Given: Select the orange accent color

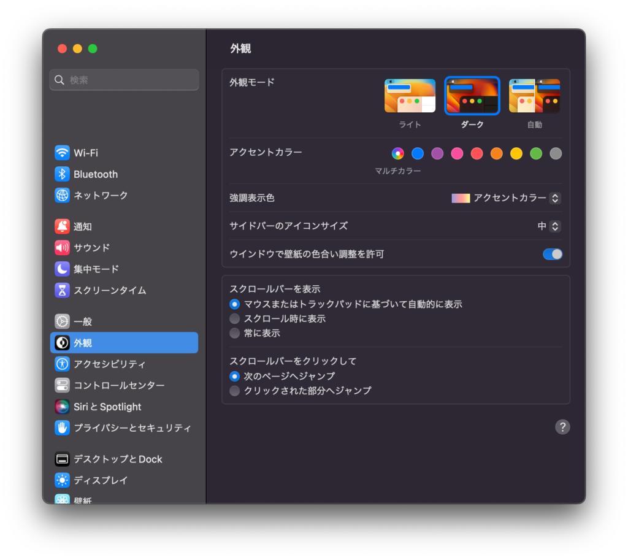Looking at the screenshot, I should pyautogui.click(x=497, y=153).
